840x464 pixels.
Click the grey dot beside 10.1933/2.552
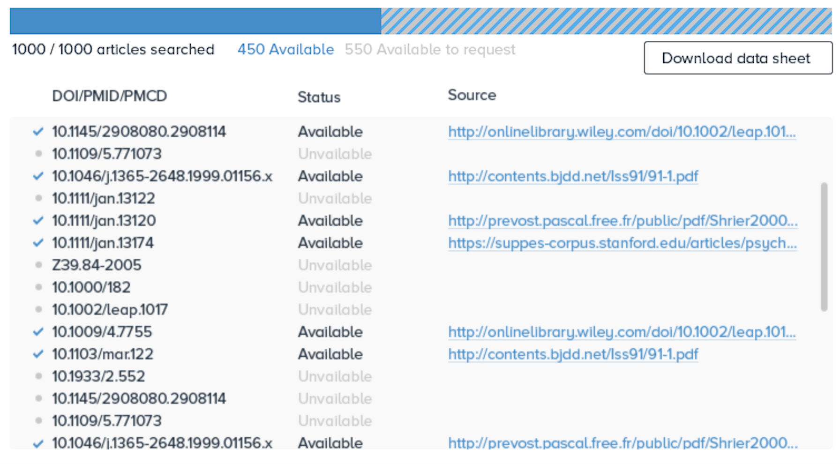coord(39,376)
